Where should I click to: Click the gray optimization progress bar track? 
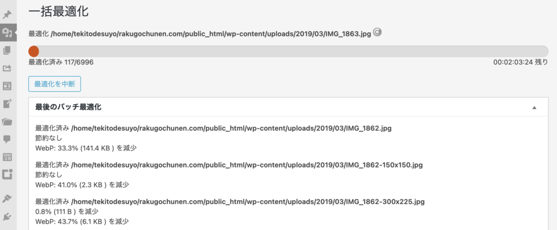288,51
